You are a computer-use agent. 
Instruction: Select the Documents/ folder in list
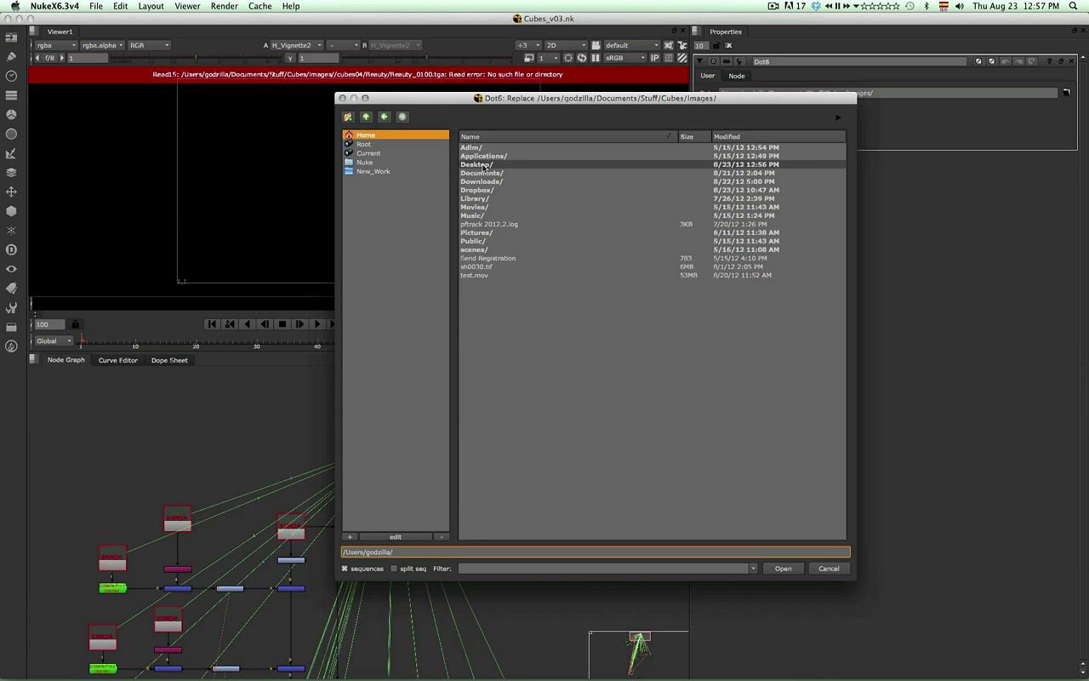click(x=482, y=173)
